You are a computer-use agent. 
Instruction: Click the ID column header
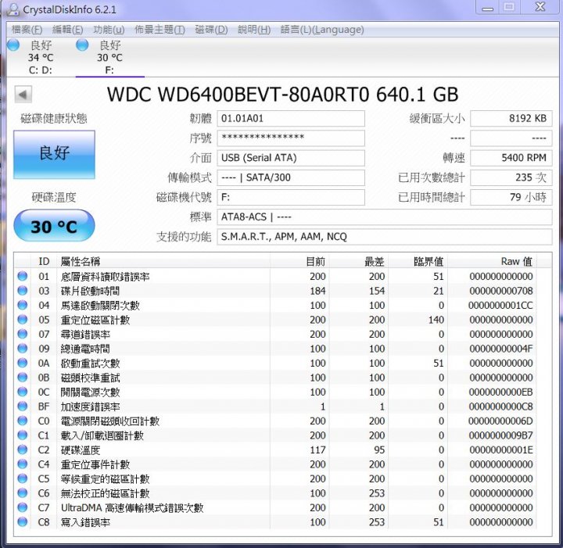44,261
